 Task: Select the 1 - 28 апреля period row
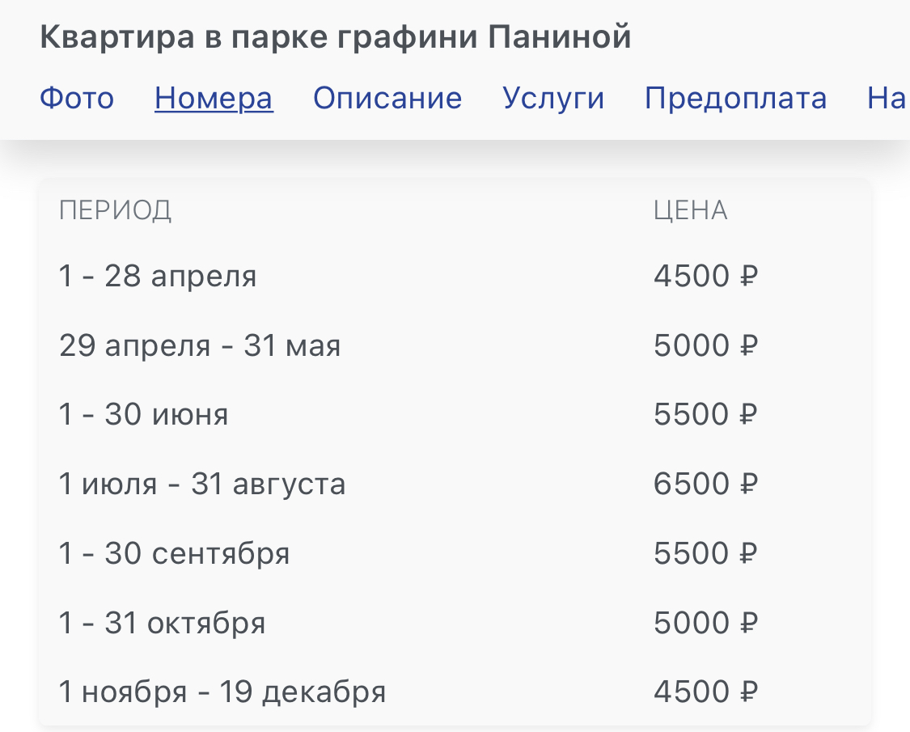(158, 277)
